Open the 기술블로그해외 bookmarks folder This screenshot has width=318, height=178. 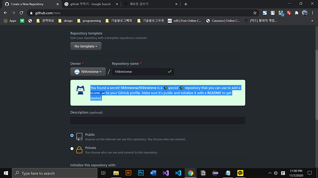pos(119,21)
